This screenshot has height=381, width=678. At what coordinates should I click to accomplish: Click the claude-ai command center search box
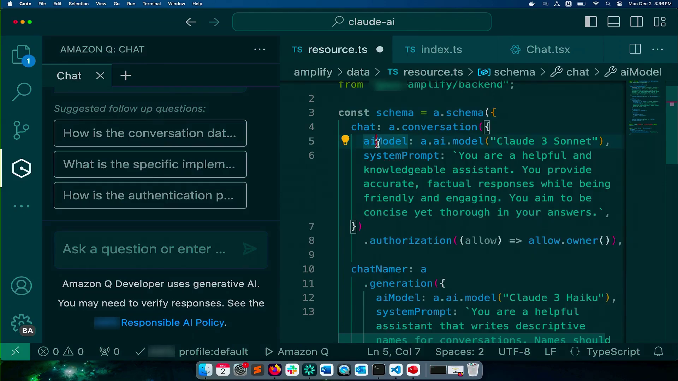point(362,22)
